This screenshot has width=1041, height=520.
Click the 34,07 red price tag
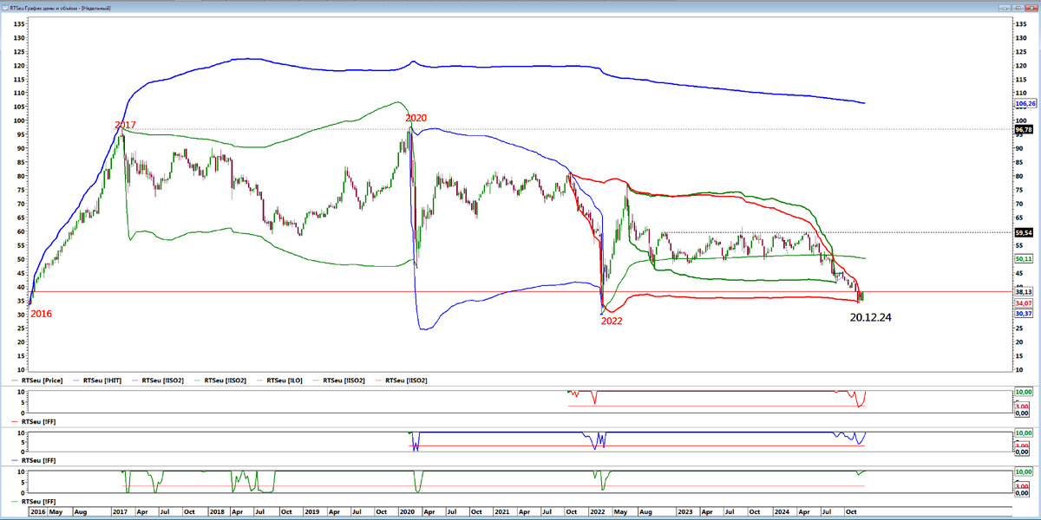coord(1023,303)
